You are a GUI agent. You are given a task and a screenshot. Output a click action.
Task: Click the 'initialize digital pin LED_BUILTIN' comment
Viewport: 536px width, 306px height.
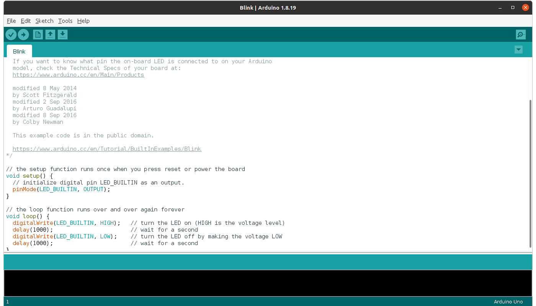tap(98, 182)
